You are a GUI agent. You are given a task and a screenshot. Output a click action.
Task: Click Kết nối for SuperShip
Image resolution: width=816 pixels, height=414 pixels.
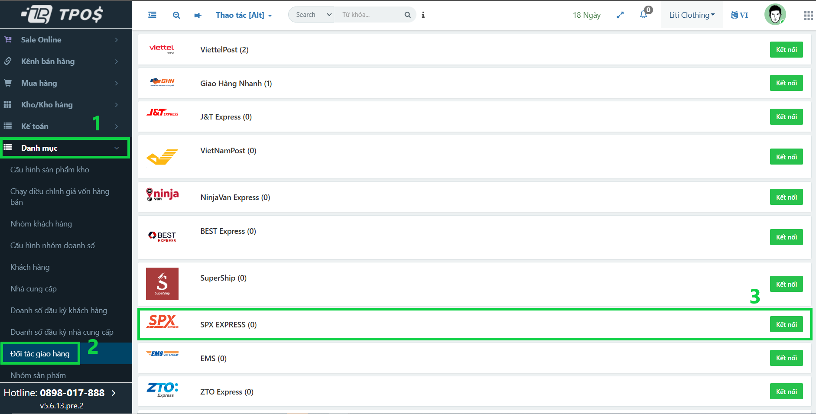coord(786,284)
